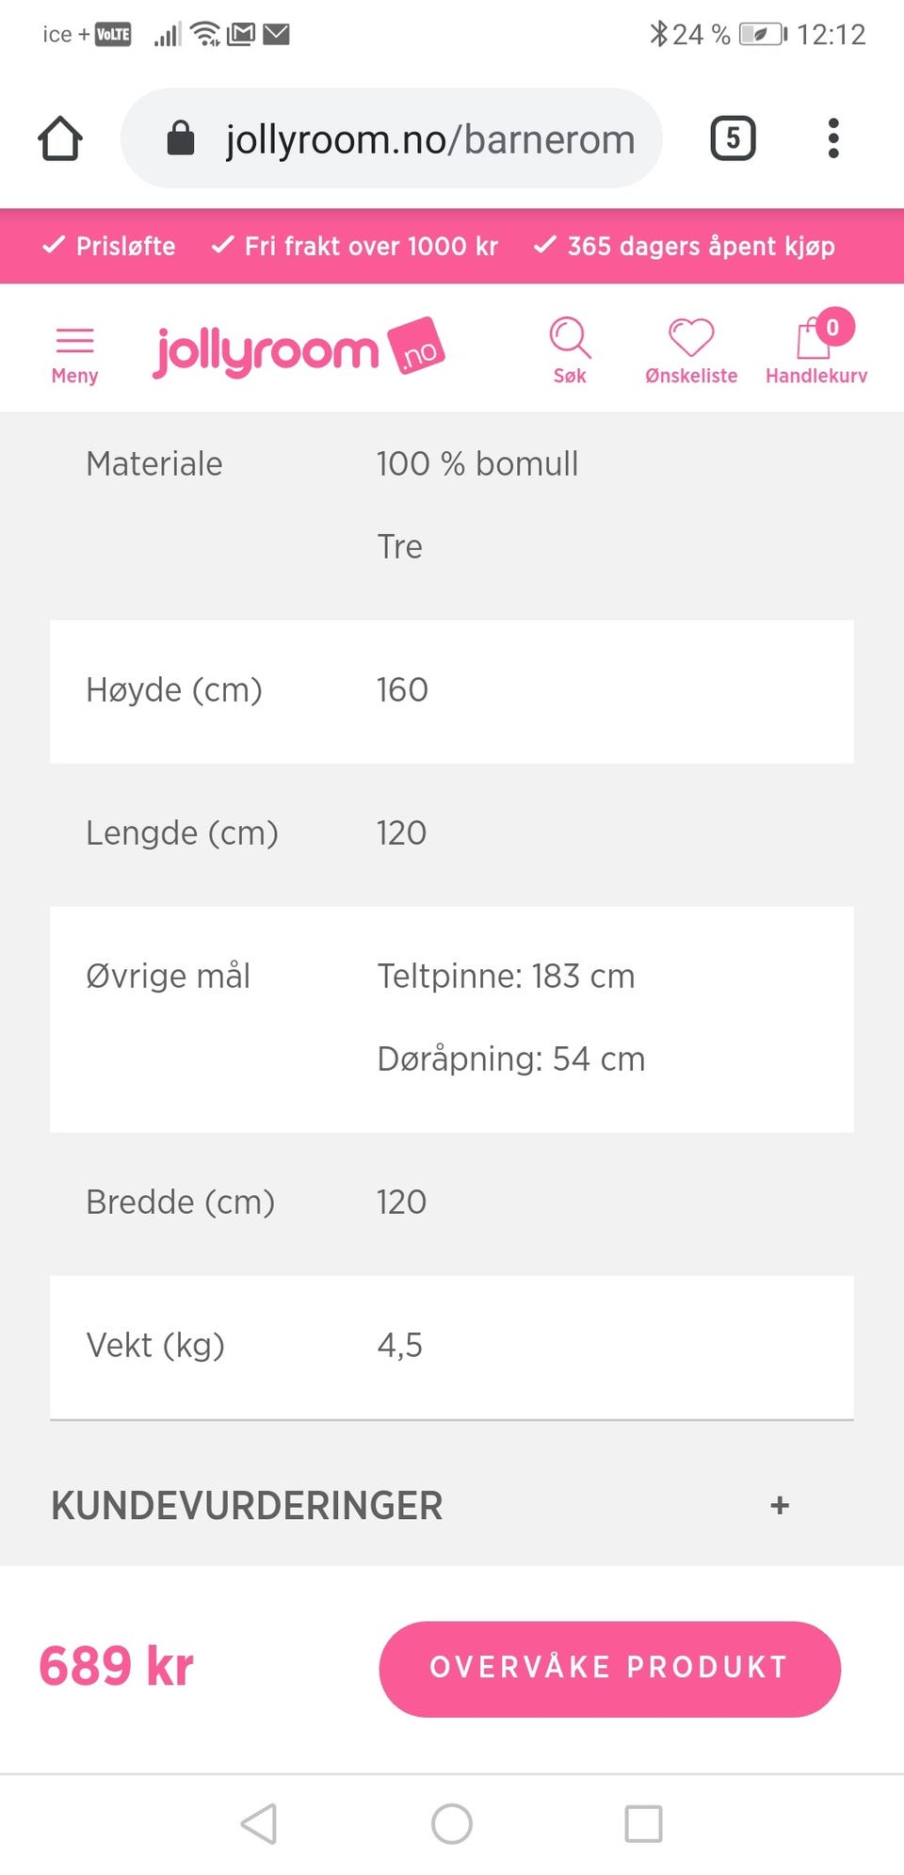Screen dimensions: 904x1875
Task: Expand Kundevurderinger with the plus icon
Action: point(780,1505)
